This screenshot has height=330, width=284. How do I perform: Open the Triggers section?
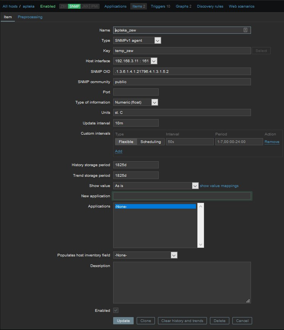160,6
